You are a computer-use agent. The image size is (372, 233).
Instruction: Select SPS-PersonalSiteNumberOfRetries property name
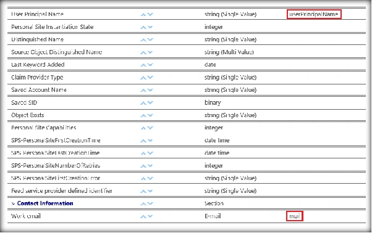pyautogui.click(x=56, y=166)
